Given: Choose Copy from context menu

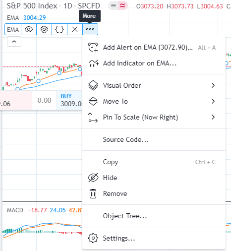Looking at the screenshot, I should [154, 162].
